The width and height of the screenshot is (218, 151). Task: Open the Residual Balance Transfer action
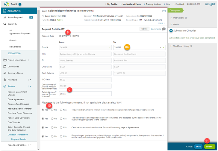(19, 109)
